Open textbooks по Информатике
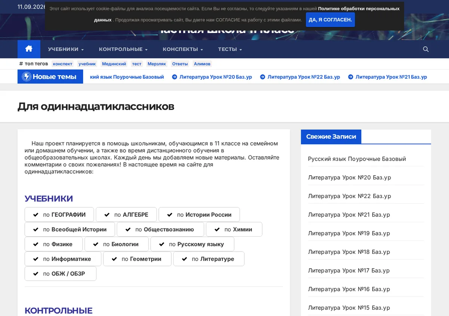The width and height of the screenshot is (449, 316). 63,259
